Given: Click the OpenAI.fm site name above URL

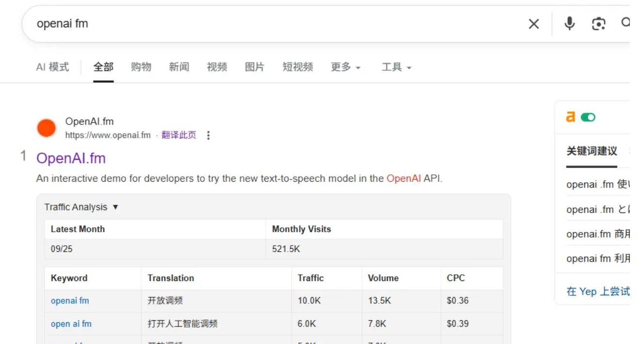Looking at the screenshot, I should click(90, 122).
